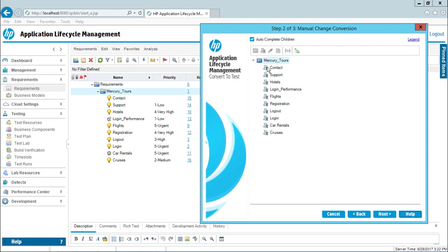This screenshot has width=448, height=252.
Task: Click Zoom In icon in editor toolbar
Action: [x=212, y=239]
